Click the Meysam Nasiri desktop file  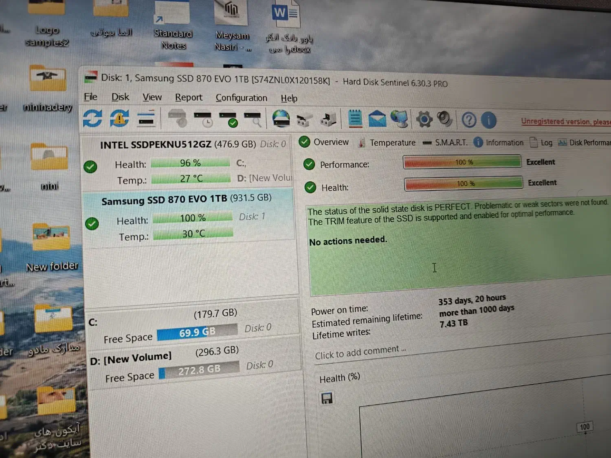(232, 26)
